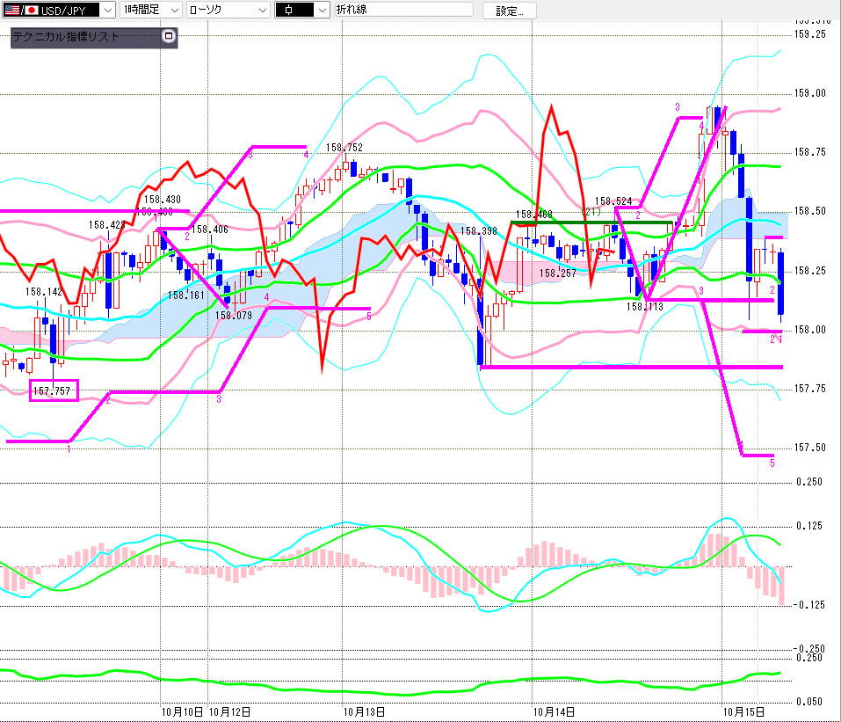Click the 158.406 price label

[210, 230]
